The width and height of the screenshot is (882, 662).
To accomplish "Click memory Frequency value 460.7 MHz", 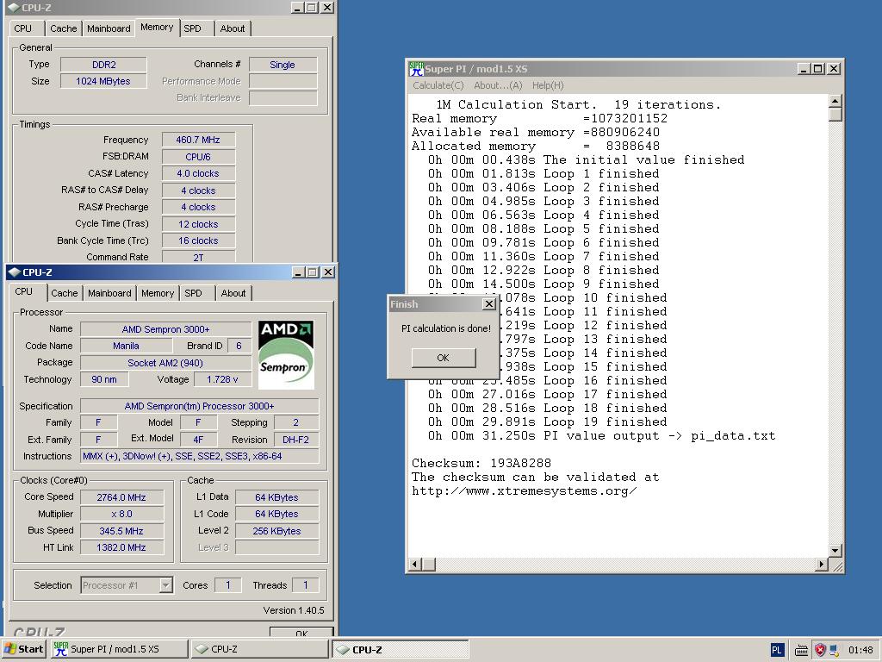I will (x=198, y=140).
